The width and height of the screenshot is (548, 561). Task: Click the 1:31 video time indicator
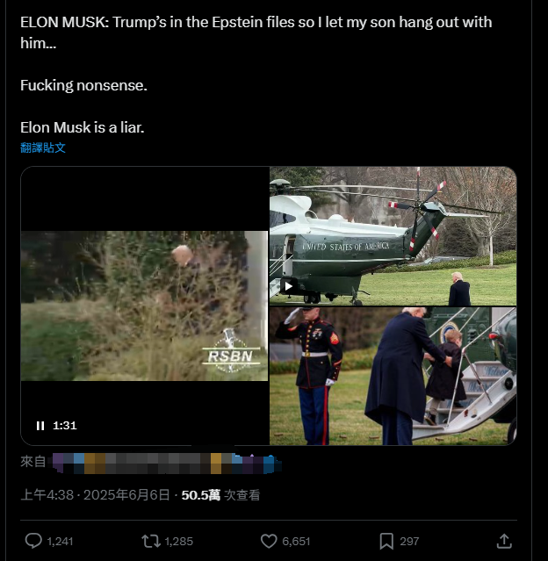(x=65, y=426)
